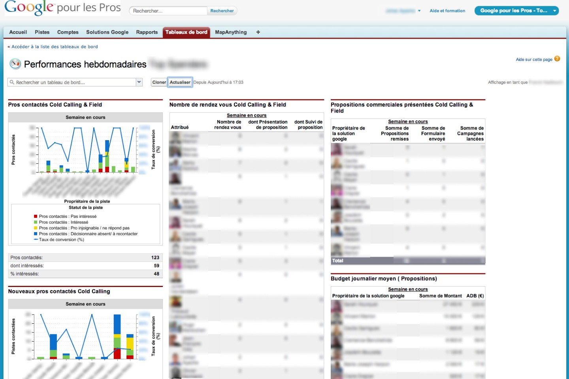
Task: Click the Nombre de rendez vous Cold Calling title
Action: pyautogui.click(x=228, y=105)
